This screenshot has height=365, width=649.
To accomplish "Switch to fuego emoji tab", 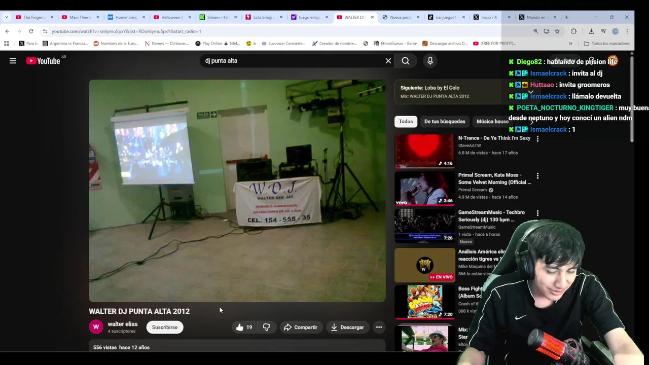I will tap(309, 17).
